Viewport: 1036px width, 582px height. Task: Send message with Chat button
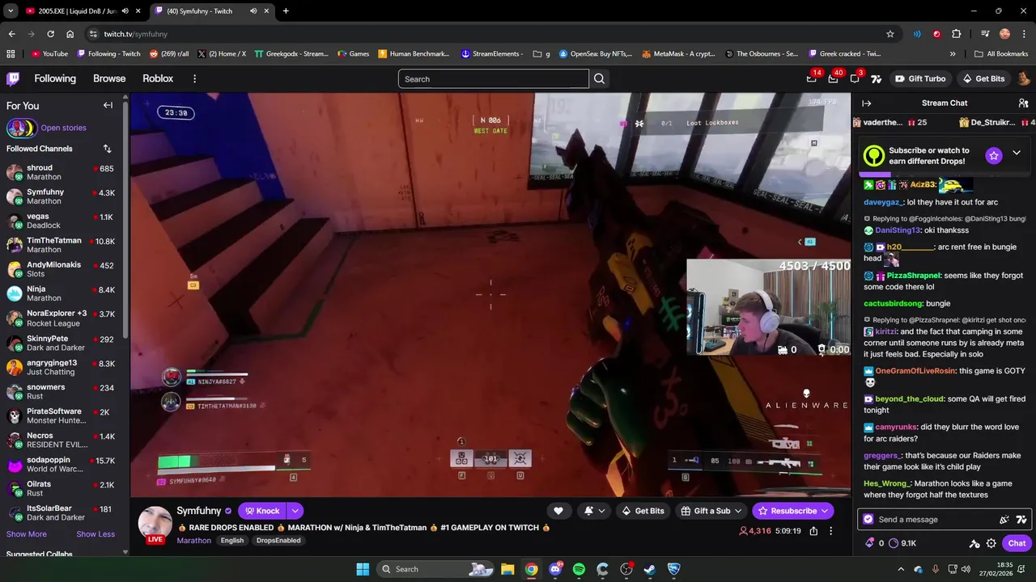tap(1017, 543)
